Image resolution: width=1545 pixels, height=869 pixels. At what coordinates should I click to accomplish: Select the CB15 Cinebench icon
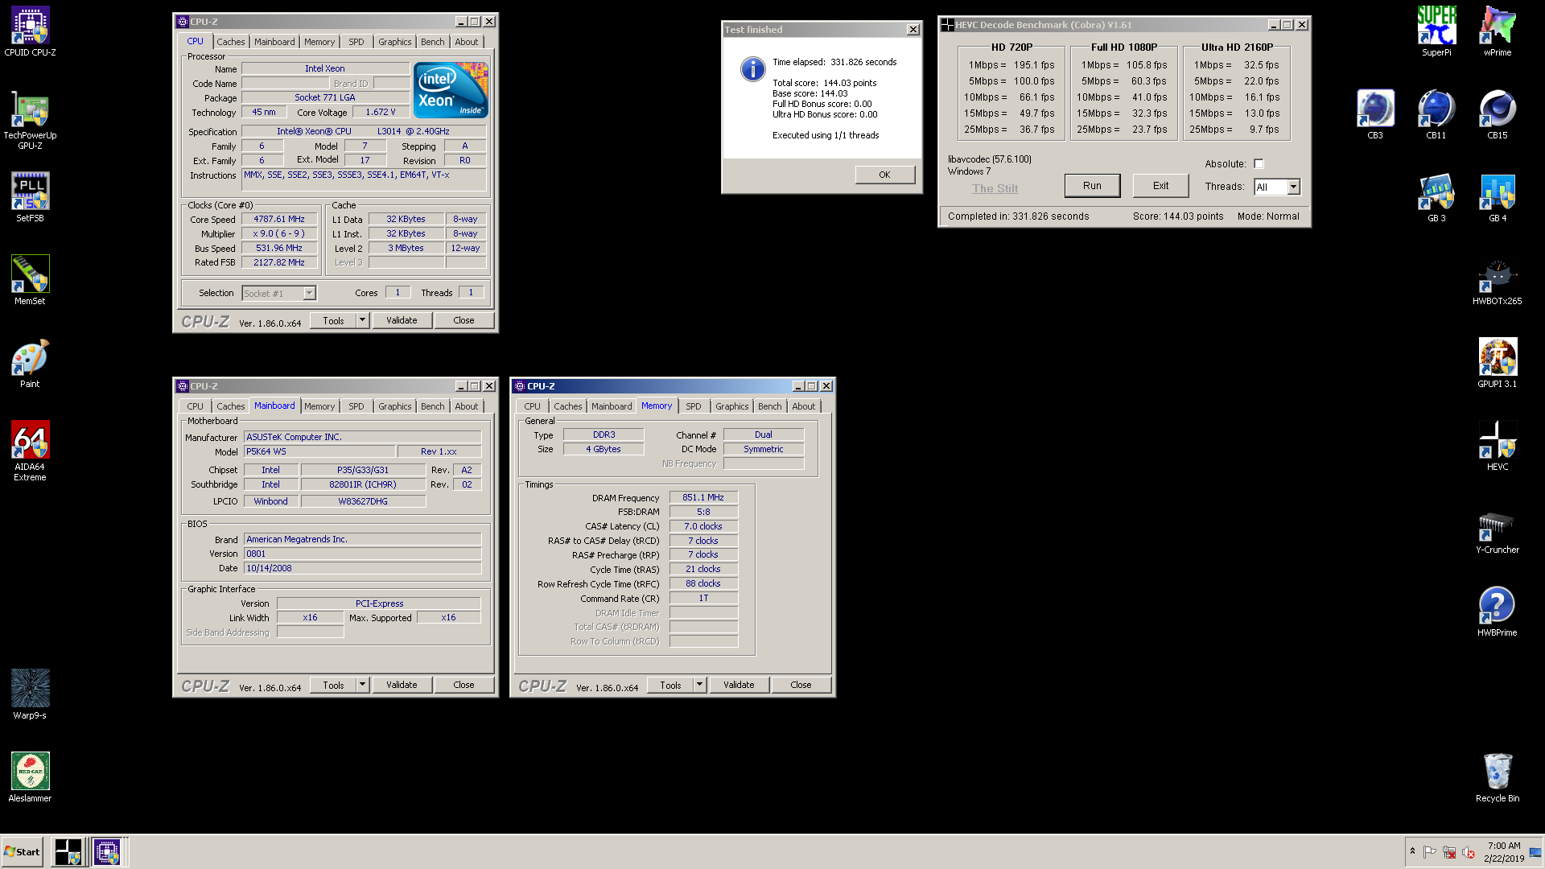(1498, 114)
